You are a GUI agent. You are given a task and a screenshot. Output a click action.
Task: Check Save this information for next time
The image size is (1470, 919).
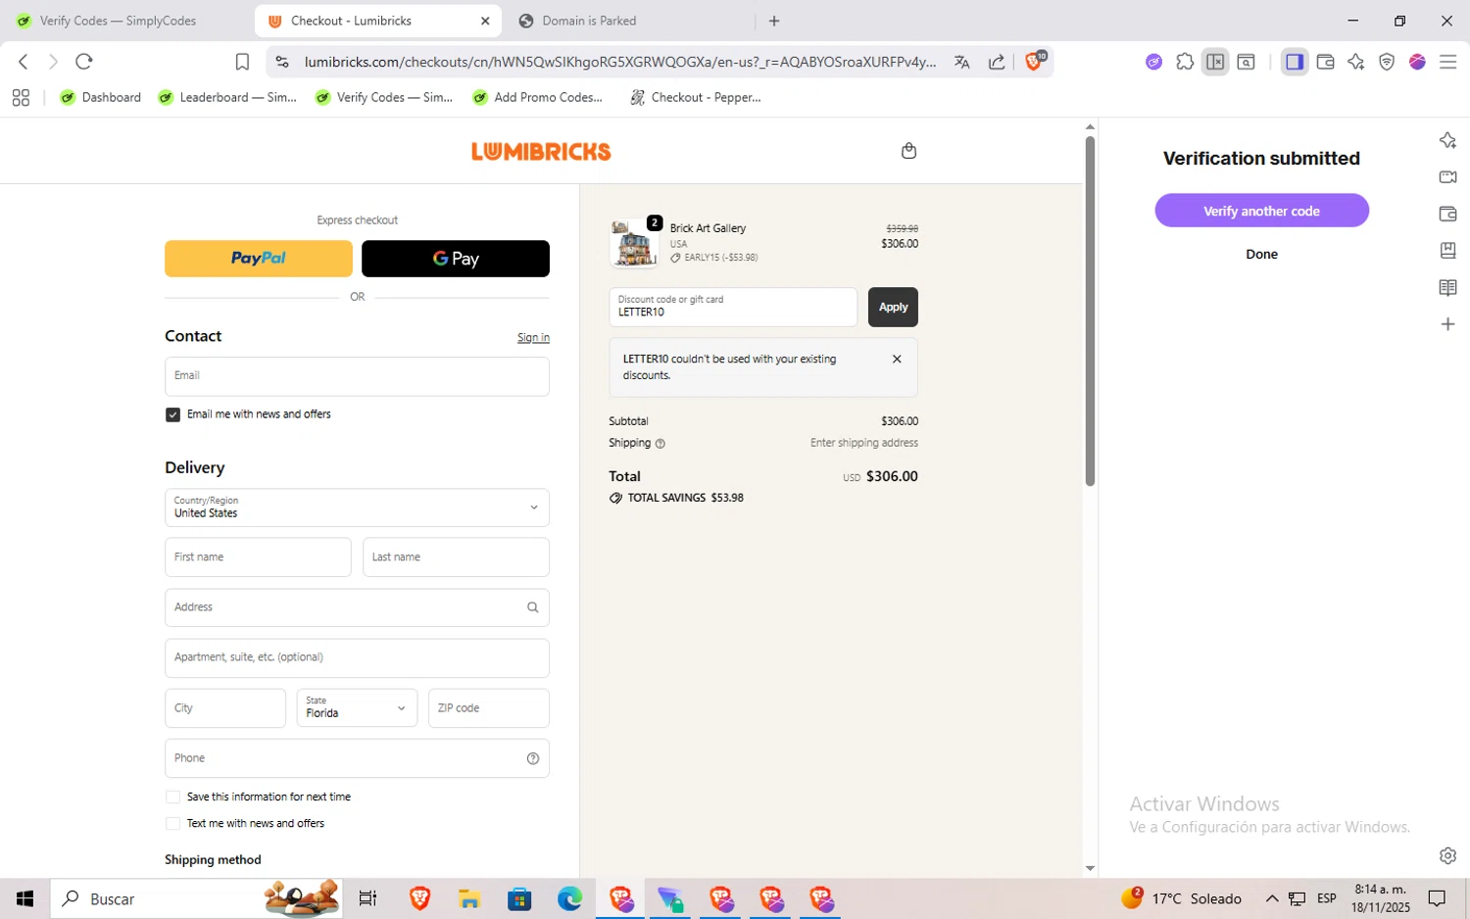[x=172, y=797]
